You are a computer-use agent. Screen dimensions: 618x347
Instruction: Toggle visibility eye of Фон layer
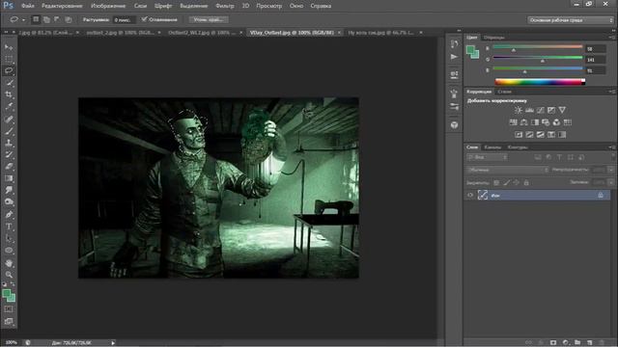click(470, 195)
